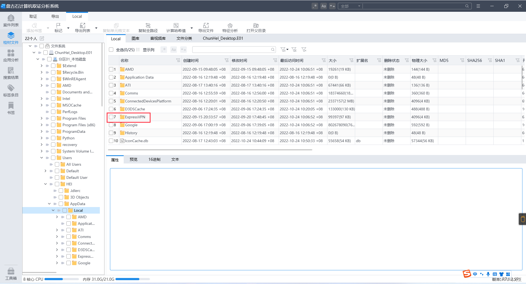Collapse the AppData tree node
Viewport: 526px width, 284px height.
pyautogui.click(x=49, y=204)
